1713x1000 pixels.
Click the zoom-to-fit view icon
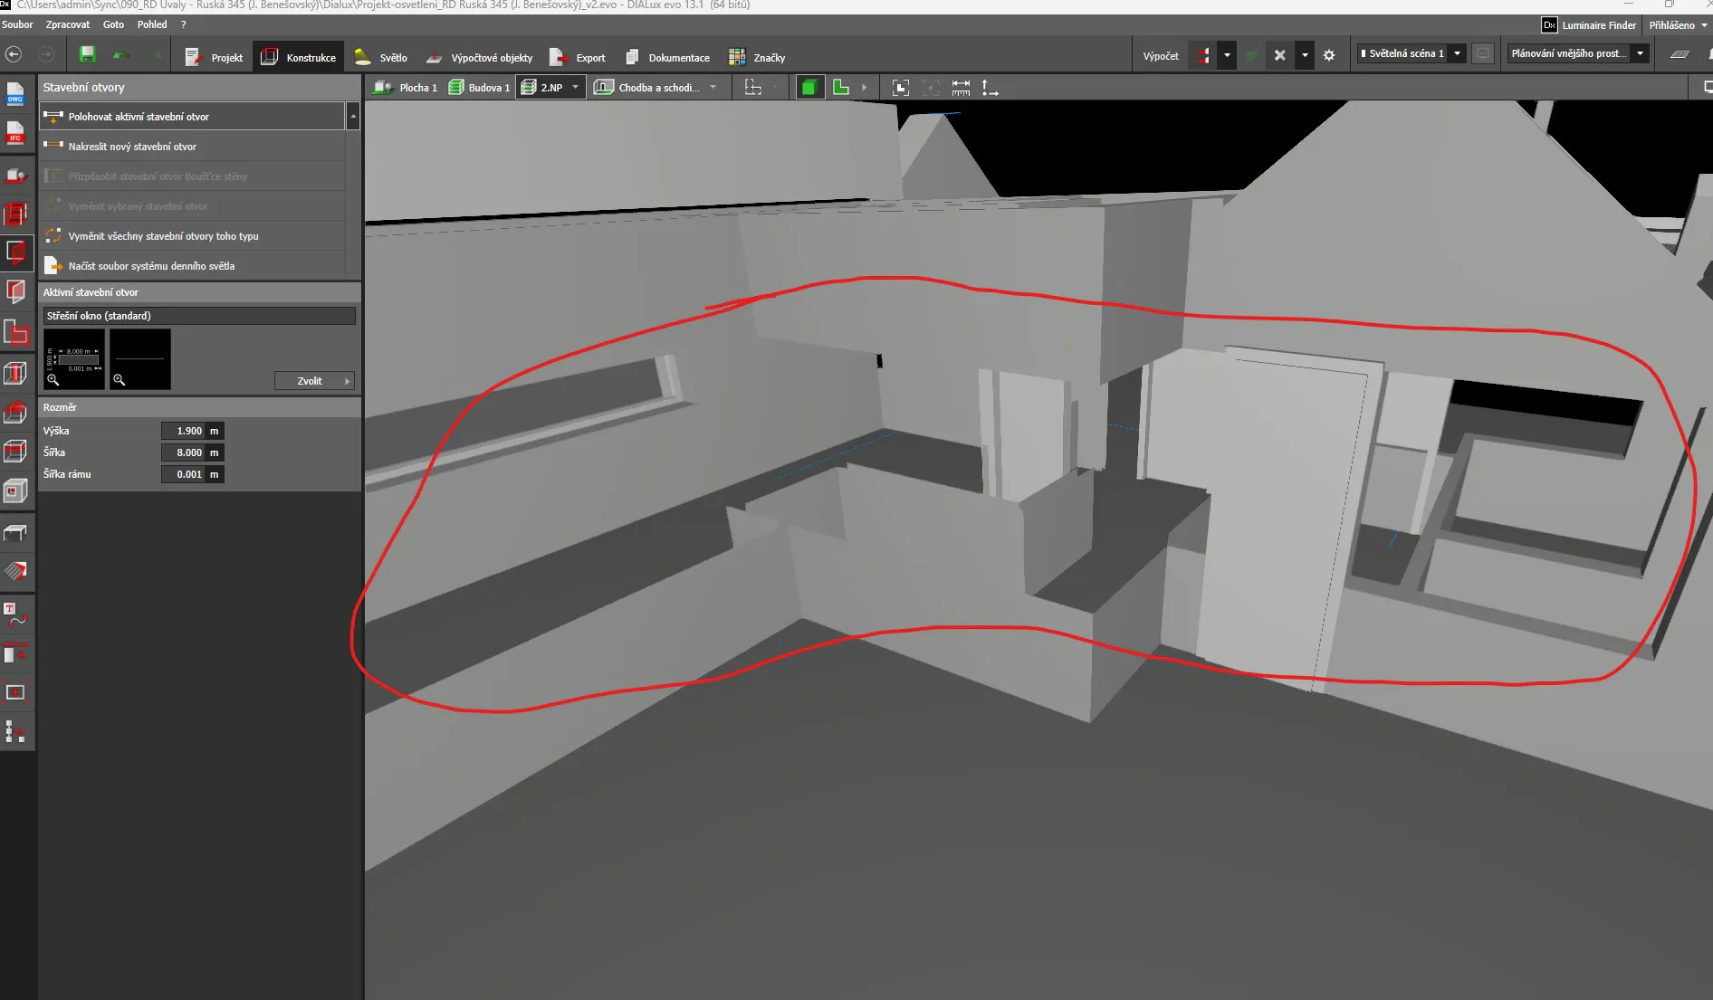[x=900, y=88]
